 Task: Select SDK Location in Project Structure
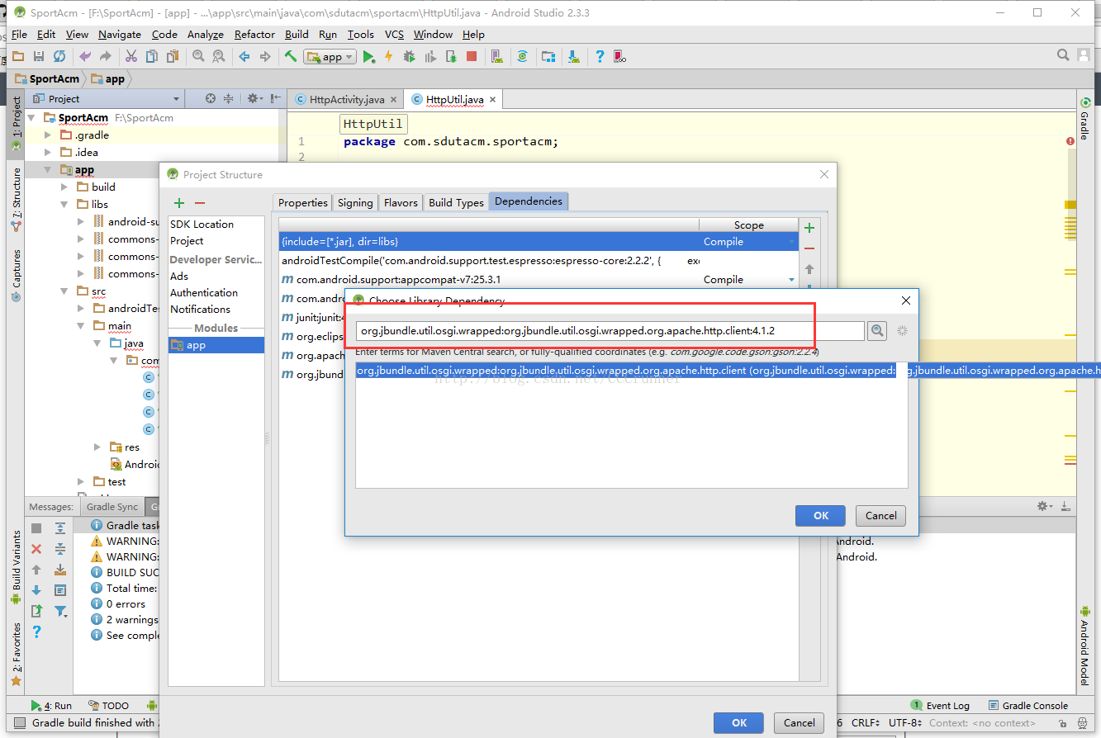[x=202, y=224]
